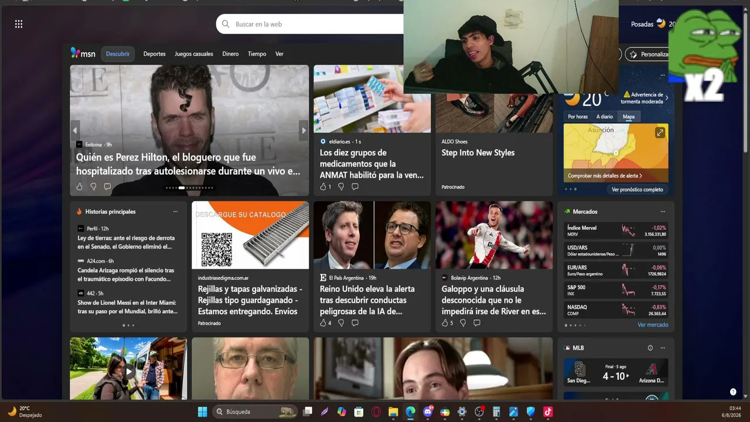Open the Ver mercado link
Image resolution: width=750 pixels, height=422 pixels.
[x=653, y=325]
